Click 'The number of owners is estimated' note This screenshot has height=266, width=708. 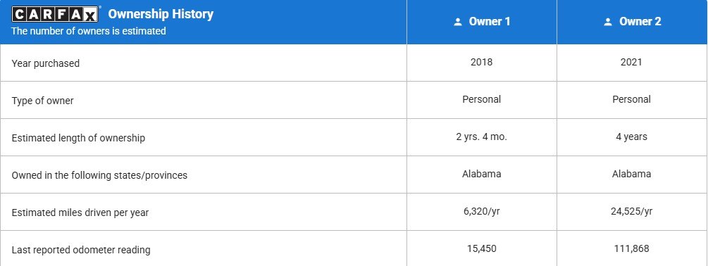(89, 31)
